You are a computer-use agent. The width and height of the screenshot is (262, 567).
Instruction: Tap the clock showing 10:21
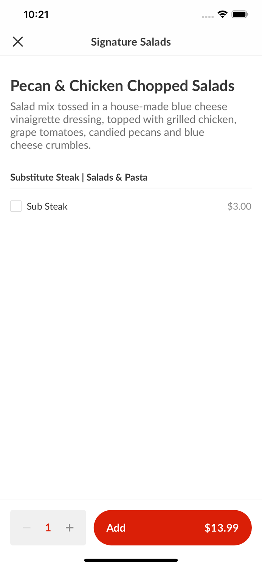36,14
